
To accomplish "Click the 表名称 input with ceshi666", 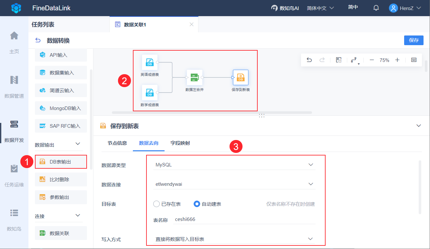I will (x=244, y=219).
